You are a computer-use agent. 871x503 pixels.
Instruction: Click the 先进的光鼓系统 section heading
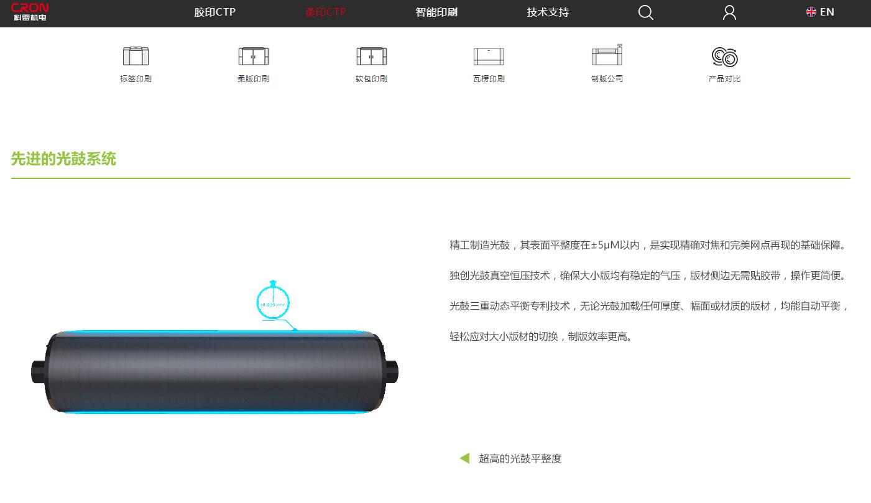[63, 159]
